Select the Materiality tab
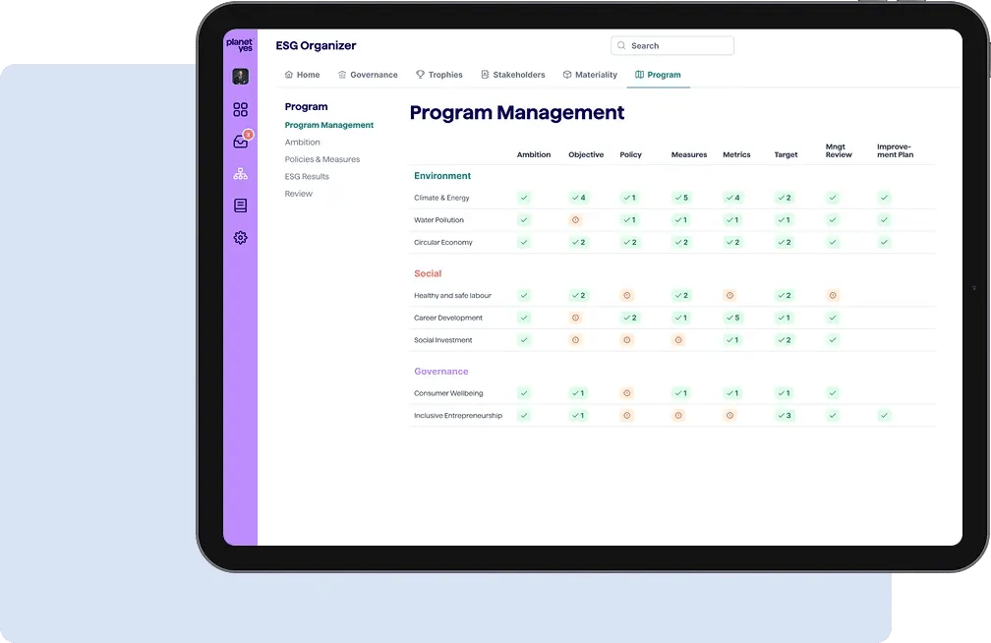The width and height of the screenshot is (991, 643). click(590, 75)
